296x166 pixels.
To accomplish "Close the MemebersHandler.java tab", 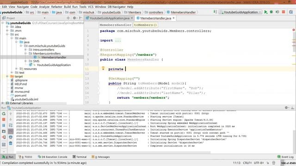I will pos(173,18).
